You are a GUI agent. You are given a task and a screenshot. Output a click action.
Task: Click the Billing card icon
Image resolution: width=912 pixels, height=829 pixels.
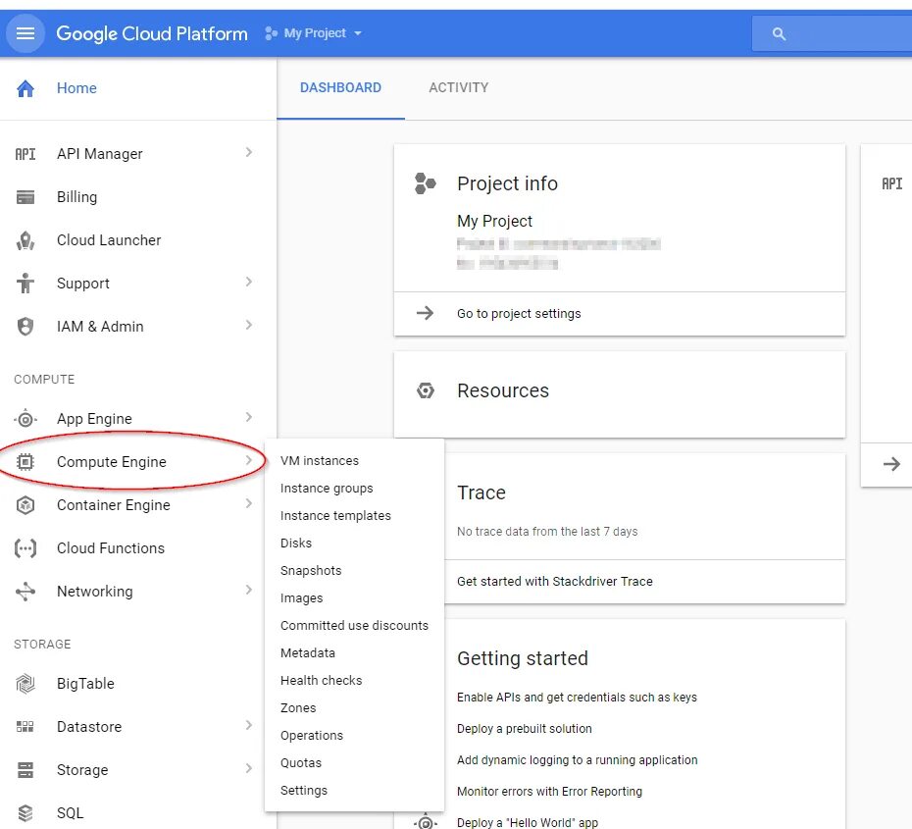tap(25, 197)
